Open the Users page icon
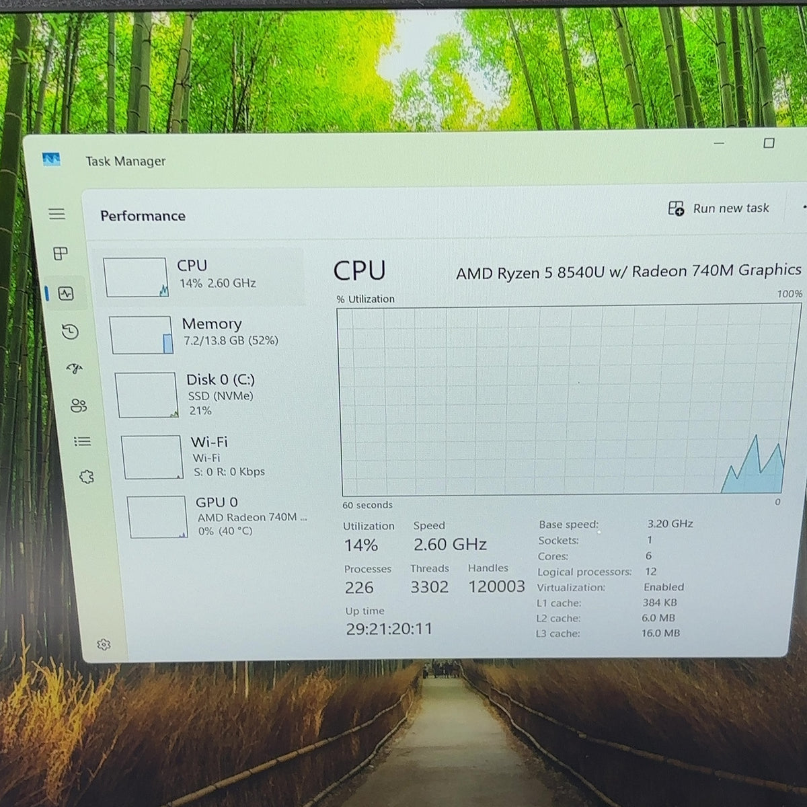807x807 pixels. pyautogui.click(x=79, y=406)
